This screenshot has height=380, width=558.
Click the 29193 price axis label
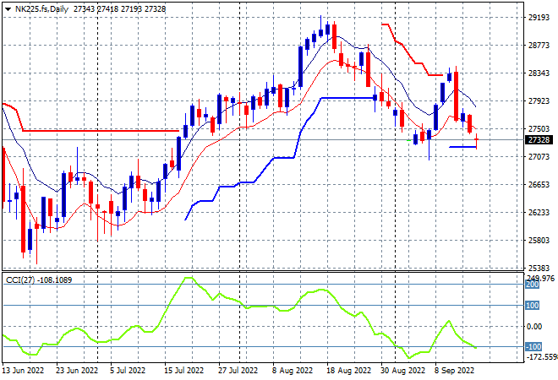[x=539, y=18]
